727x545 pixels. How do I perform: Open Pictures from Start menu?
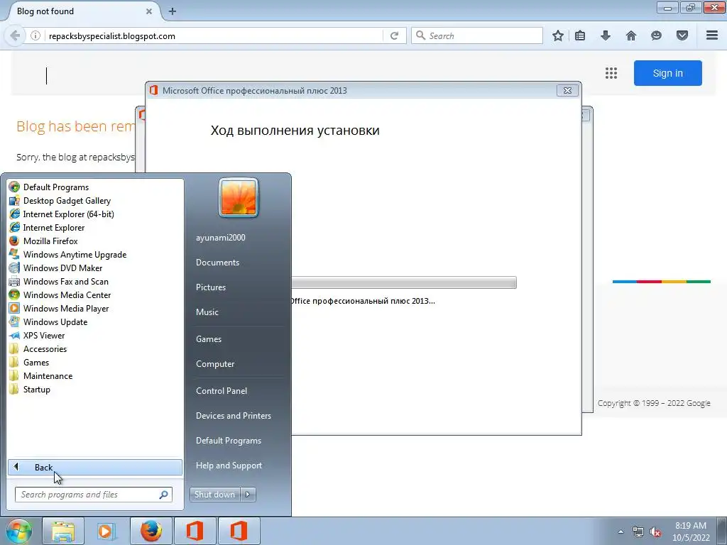210,287
